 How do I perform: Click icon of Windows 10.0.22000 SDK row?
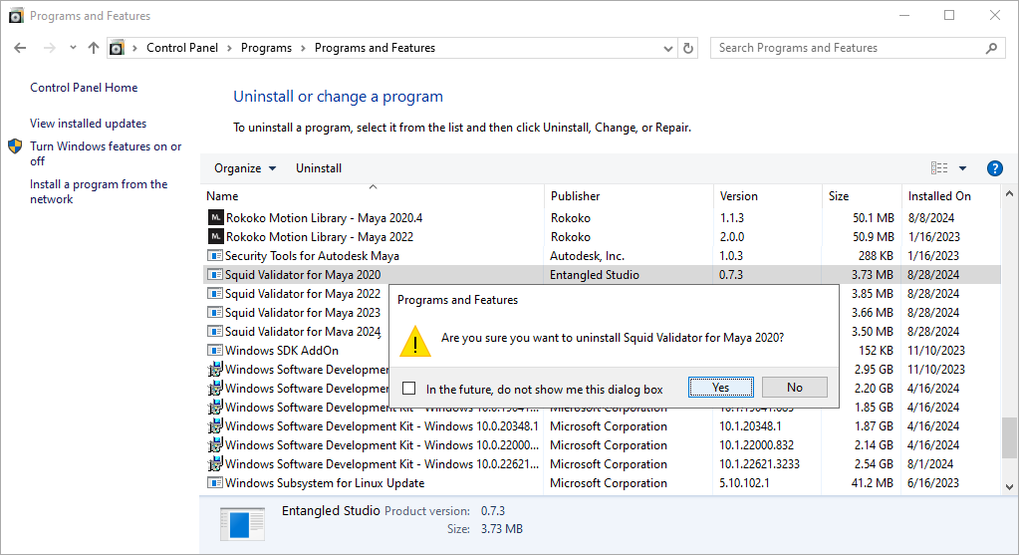pyautogui.click(x=215, y=445)
